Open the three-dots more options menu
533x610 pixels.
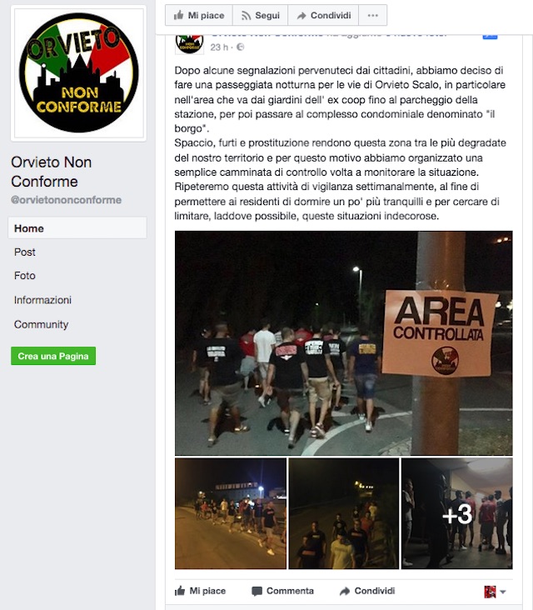point(372,16)
